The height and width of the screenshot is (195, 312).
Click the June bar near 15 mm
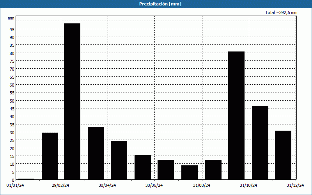143,168
